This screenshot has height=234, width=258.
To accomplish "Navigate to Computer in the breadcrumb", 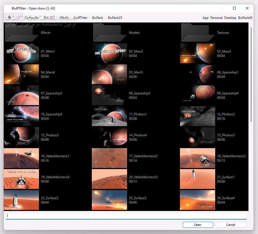I will (x=32, y=18).
